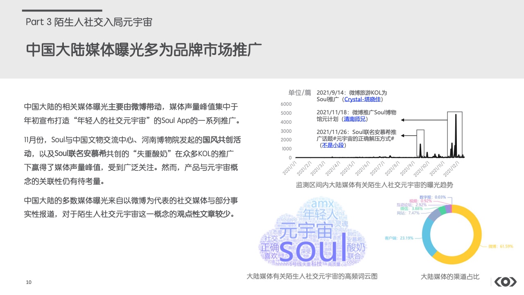
Task: Click the 2021/11/18 annotation text
Action: (357, 116)
